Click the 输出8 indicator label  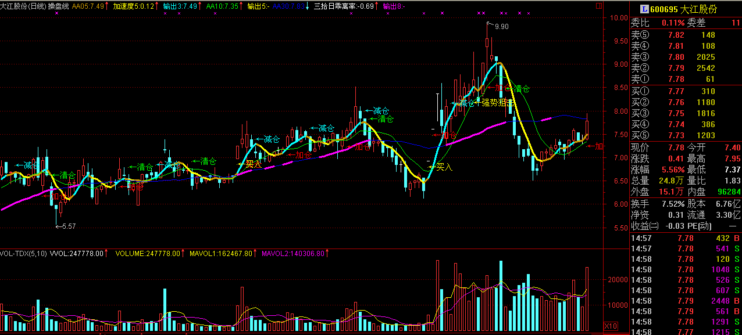(393, 6)
